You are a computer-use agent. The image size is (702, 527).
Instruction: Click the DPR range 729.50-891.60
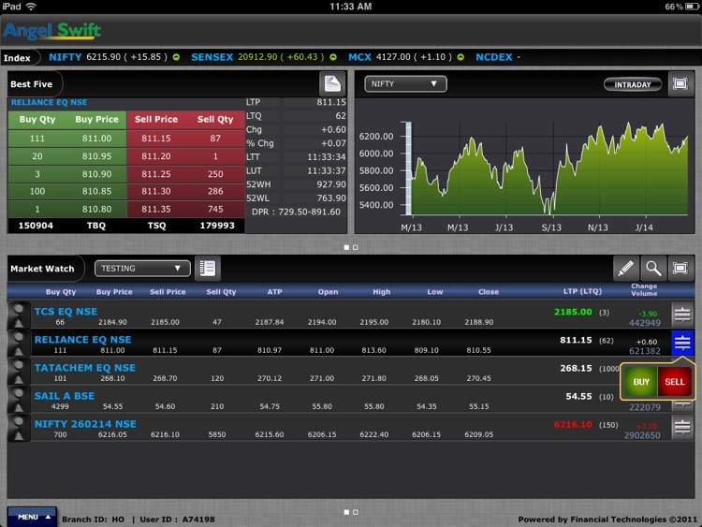tap(296, 212)
